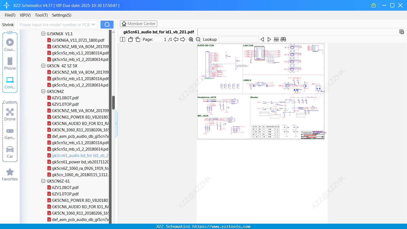Open the model number dropdown arrow

[x=93, y=25]
